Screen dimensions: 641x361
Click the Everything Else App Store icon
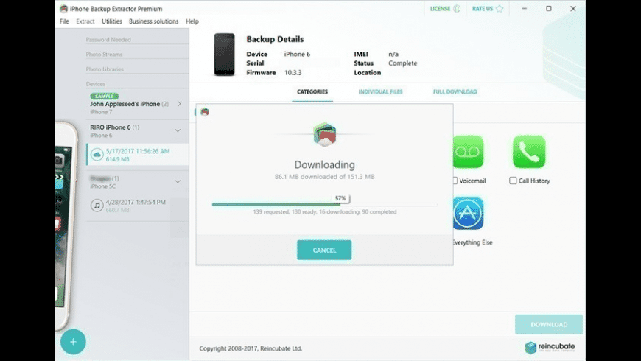468,214
